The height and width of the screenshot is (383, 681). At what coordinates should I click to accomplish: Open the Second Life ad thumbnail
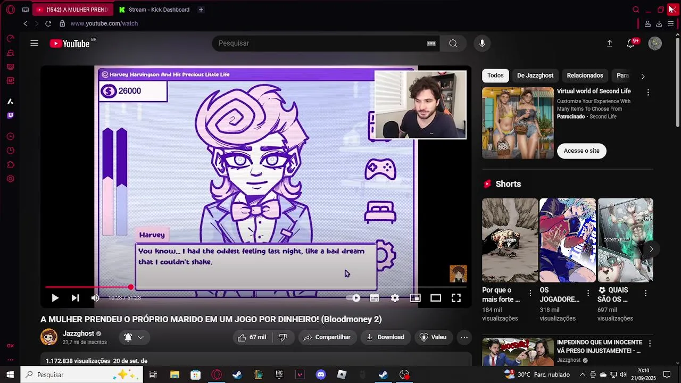tap(518, 123)
